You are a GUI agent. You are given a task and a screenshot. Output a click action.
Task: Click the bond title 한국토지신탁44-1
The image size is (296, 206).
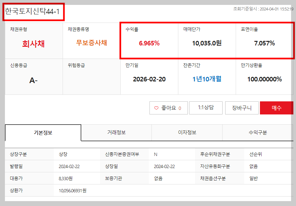[x=32, y=11]
